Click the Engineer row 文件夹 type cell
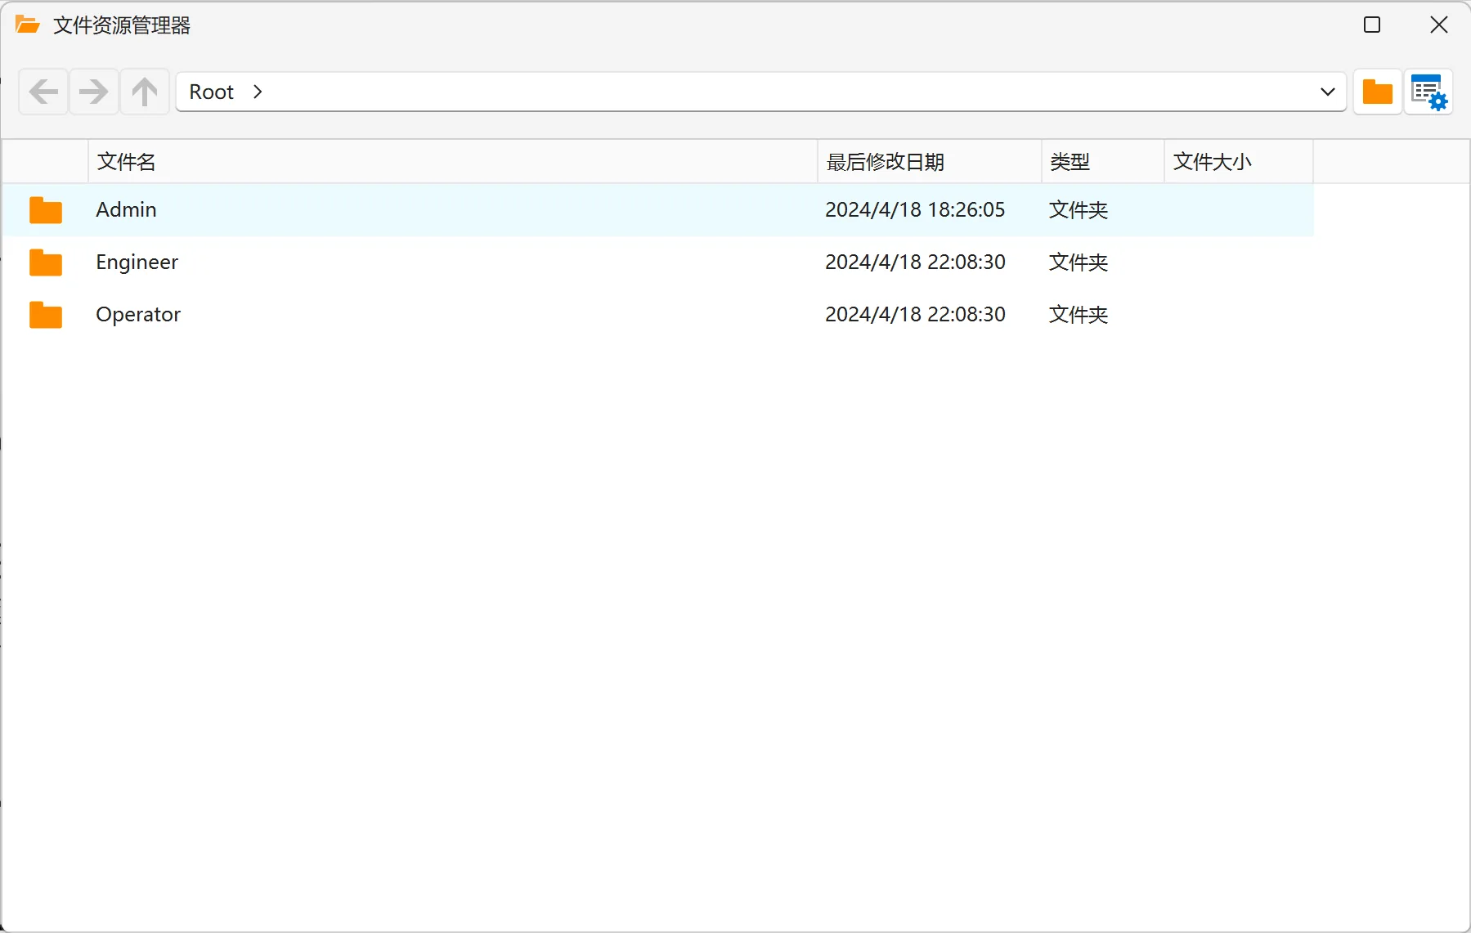Screen dimensions: 1471x933 click(1079, 262)
